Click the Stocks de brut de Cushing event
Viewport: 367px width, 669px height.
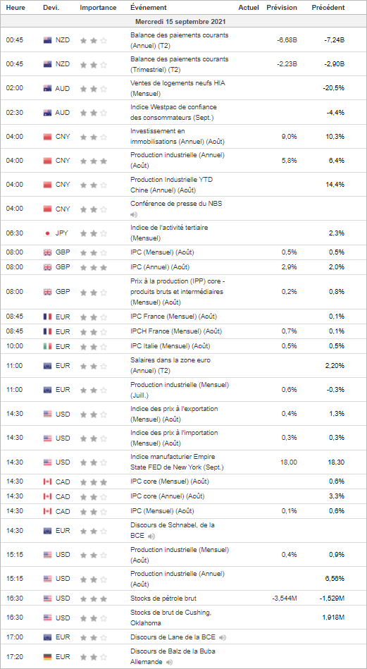(170, 618)
